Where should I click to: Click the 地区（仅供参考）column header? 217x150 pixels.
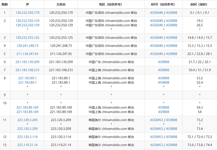coord(111,4)
